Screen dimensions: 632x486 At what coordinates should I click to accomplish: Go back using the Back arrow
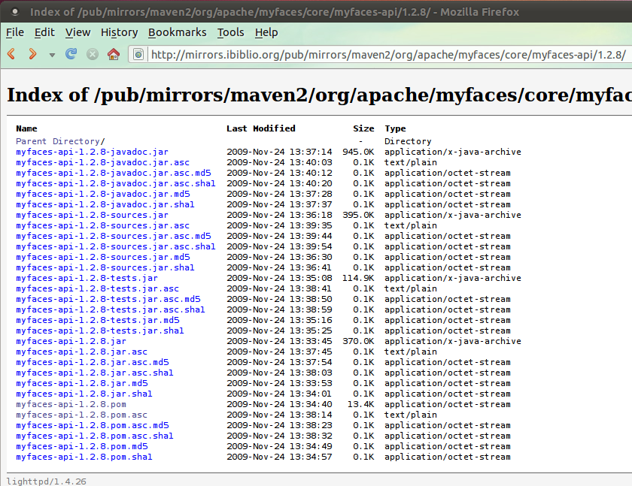pos(12,53)
